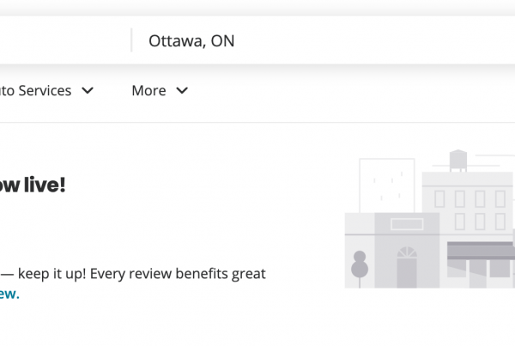Click the arched doorway in the illustration
The height and width of the screenshot is (346, 515).
[407, 267]
